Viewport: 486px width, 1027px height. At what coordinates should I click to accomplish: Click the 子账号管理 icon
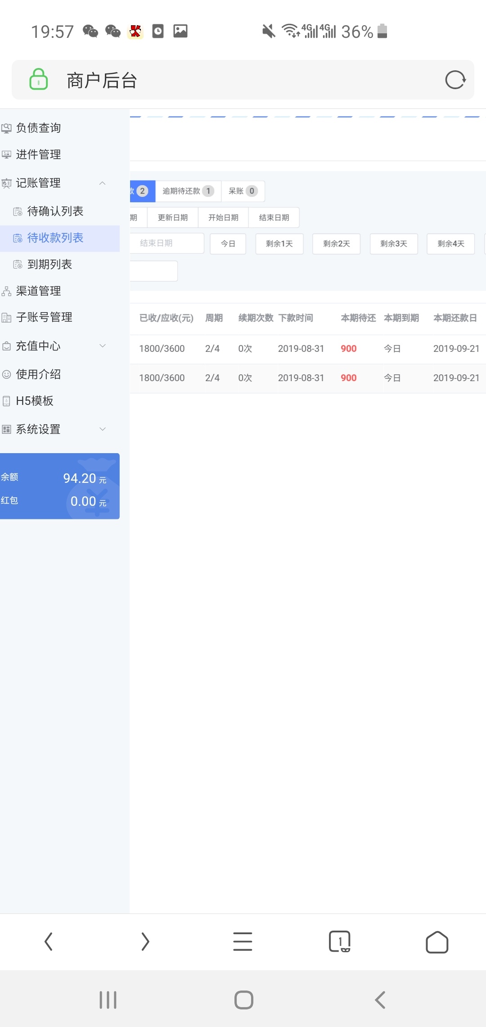[x=6, y=318]
